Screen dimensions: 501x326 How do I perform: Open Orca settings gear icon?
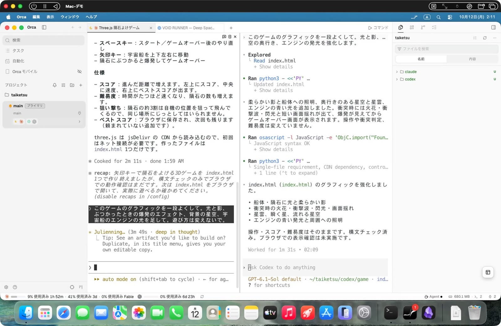point(6,287)
